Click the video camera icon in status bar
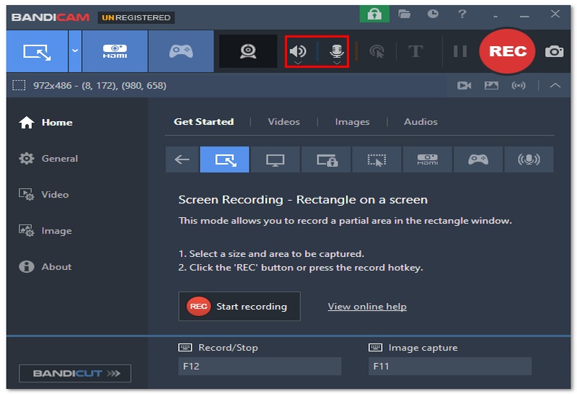The height and width of the screenshot is (394, 577). click(x=464, y=85)
